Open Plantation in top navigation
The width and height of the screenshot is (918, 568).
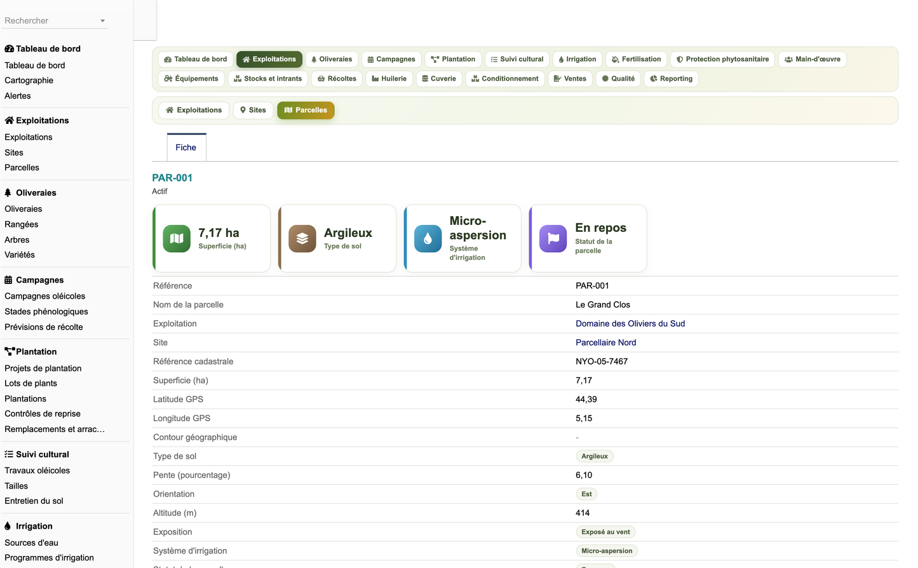453,59
